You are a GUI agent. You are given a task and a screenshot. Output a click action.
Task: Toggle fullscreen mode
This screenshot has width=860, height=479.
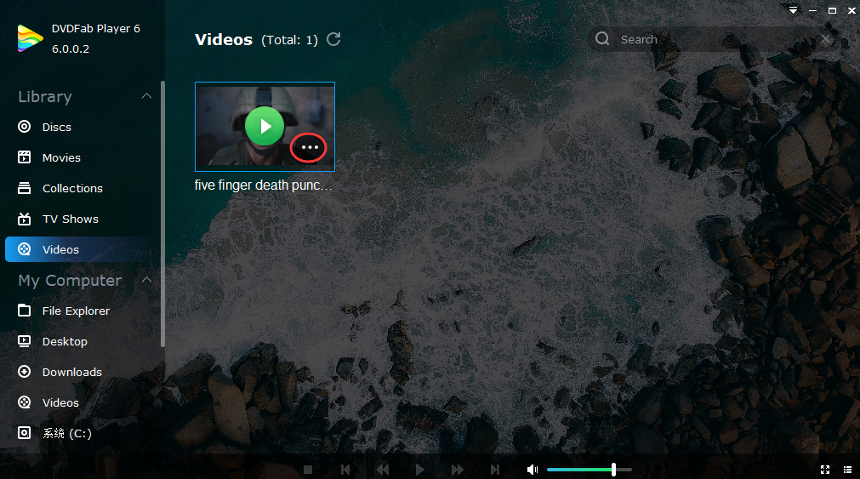coord(825,470)
